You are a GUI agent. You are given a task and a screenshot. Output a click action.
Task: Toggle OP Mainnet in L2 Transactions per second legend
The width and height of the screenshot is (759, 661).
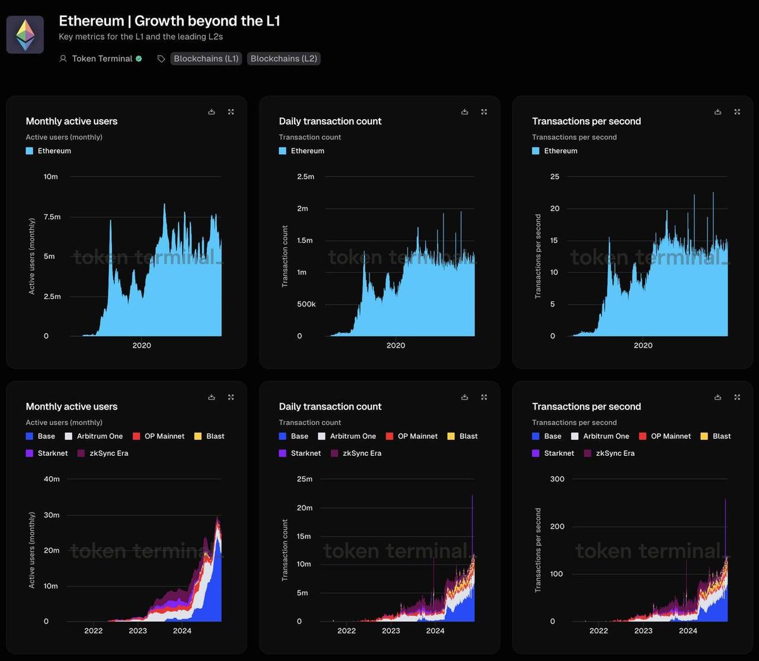point(665,436)
